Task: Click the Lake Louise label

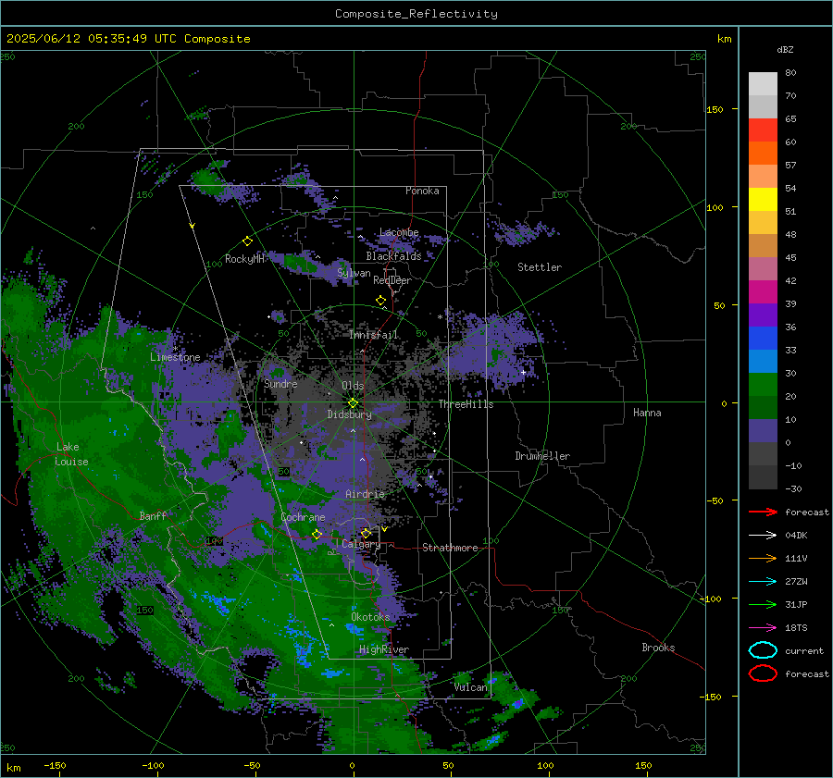Action: point(71,454)
